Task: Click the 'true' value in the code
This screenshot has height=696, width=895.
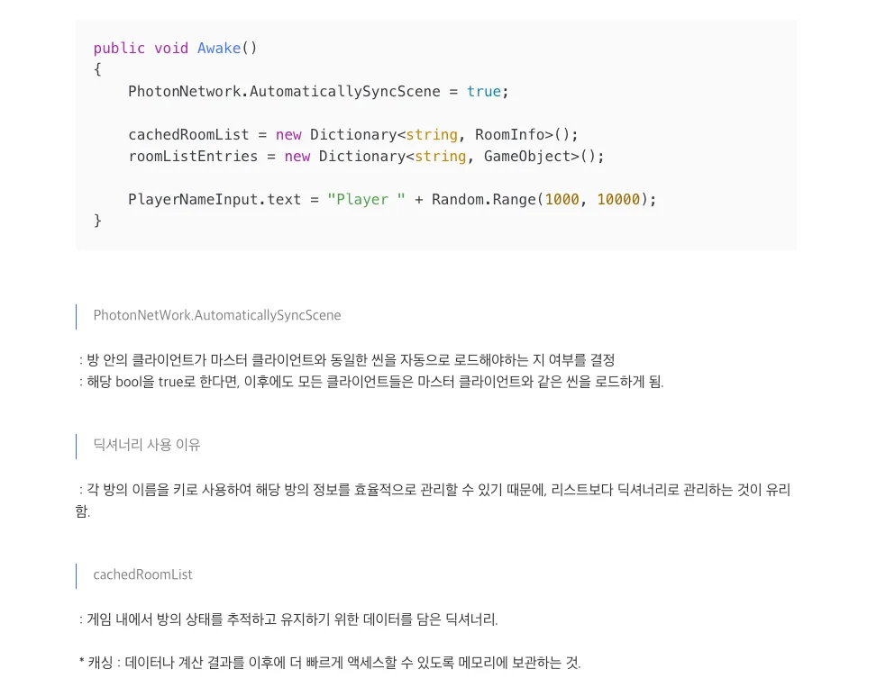Action: tap(483, 92)
